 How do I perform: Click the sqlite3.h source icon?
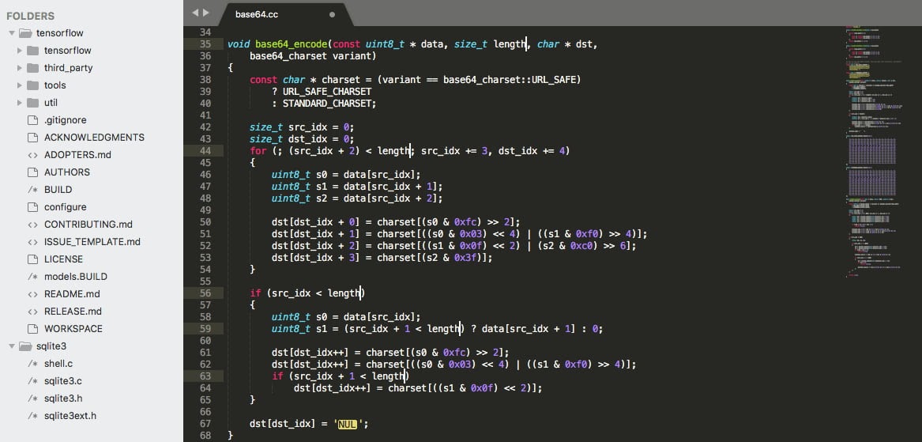tap(33, 399)
